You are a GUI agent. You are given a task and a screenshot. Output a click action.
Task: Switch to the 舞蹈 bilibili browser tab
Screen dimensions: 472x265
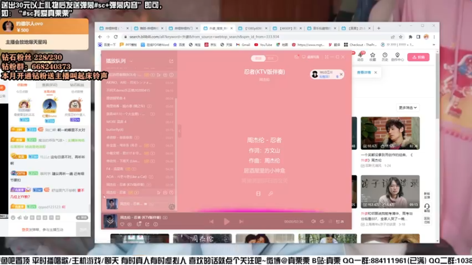coord(149,28)
